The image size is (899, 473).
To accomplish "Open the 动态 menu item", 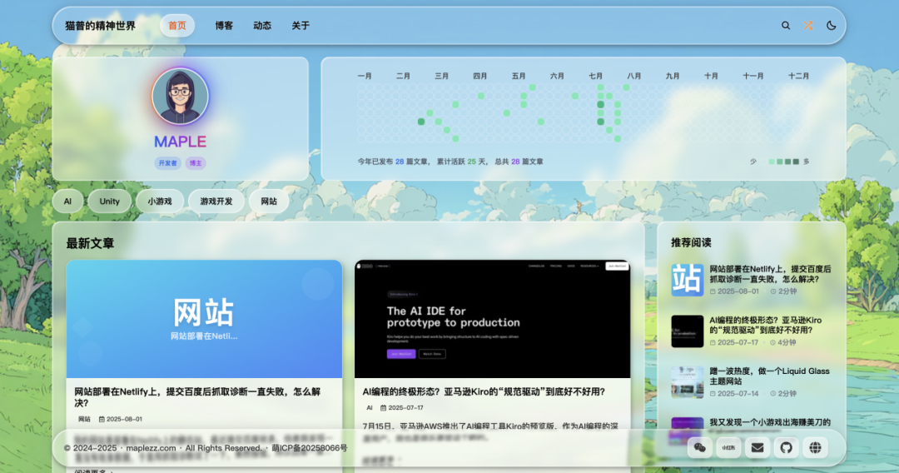I will [x=262, y=26].
